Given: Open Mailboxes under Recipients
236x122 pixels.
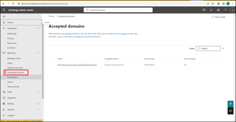Looking at the screenshot, I should click(x=12, y=34).
